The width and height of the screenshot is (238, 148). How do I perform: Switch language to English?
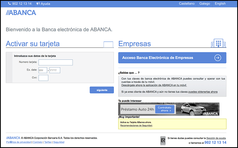[220, 4]
